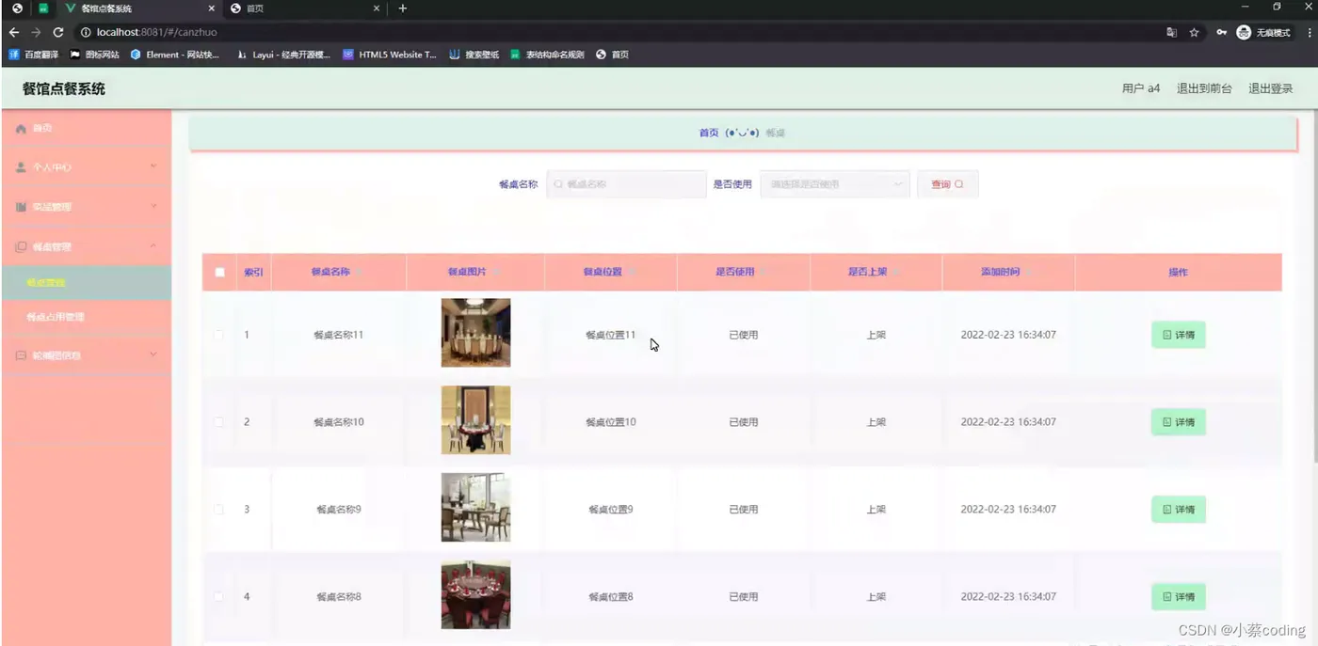
Task: Focus the 餐桌名称 search input field
Action: coord(626,184)
